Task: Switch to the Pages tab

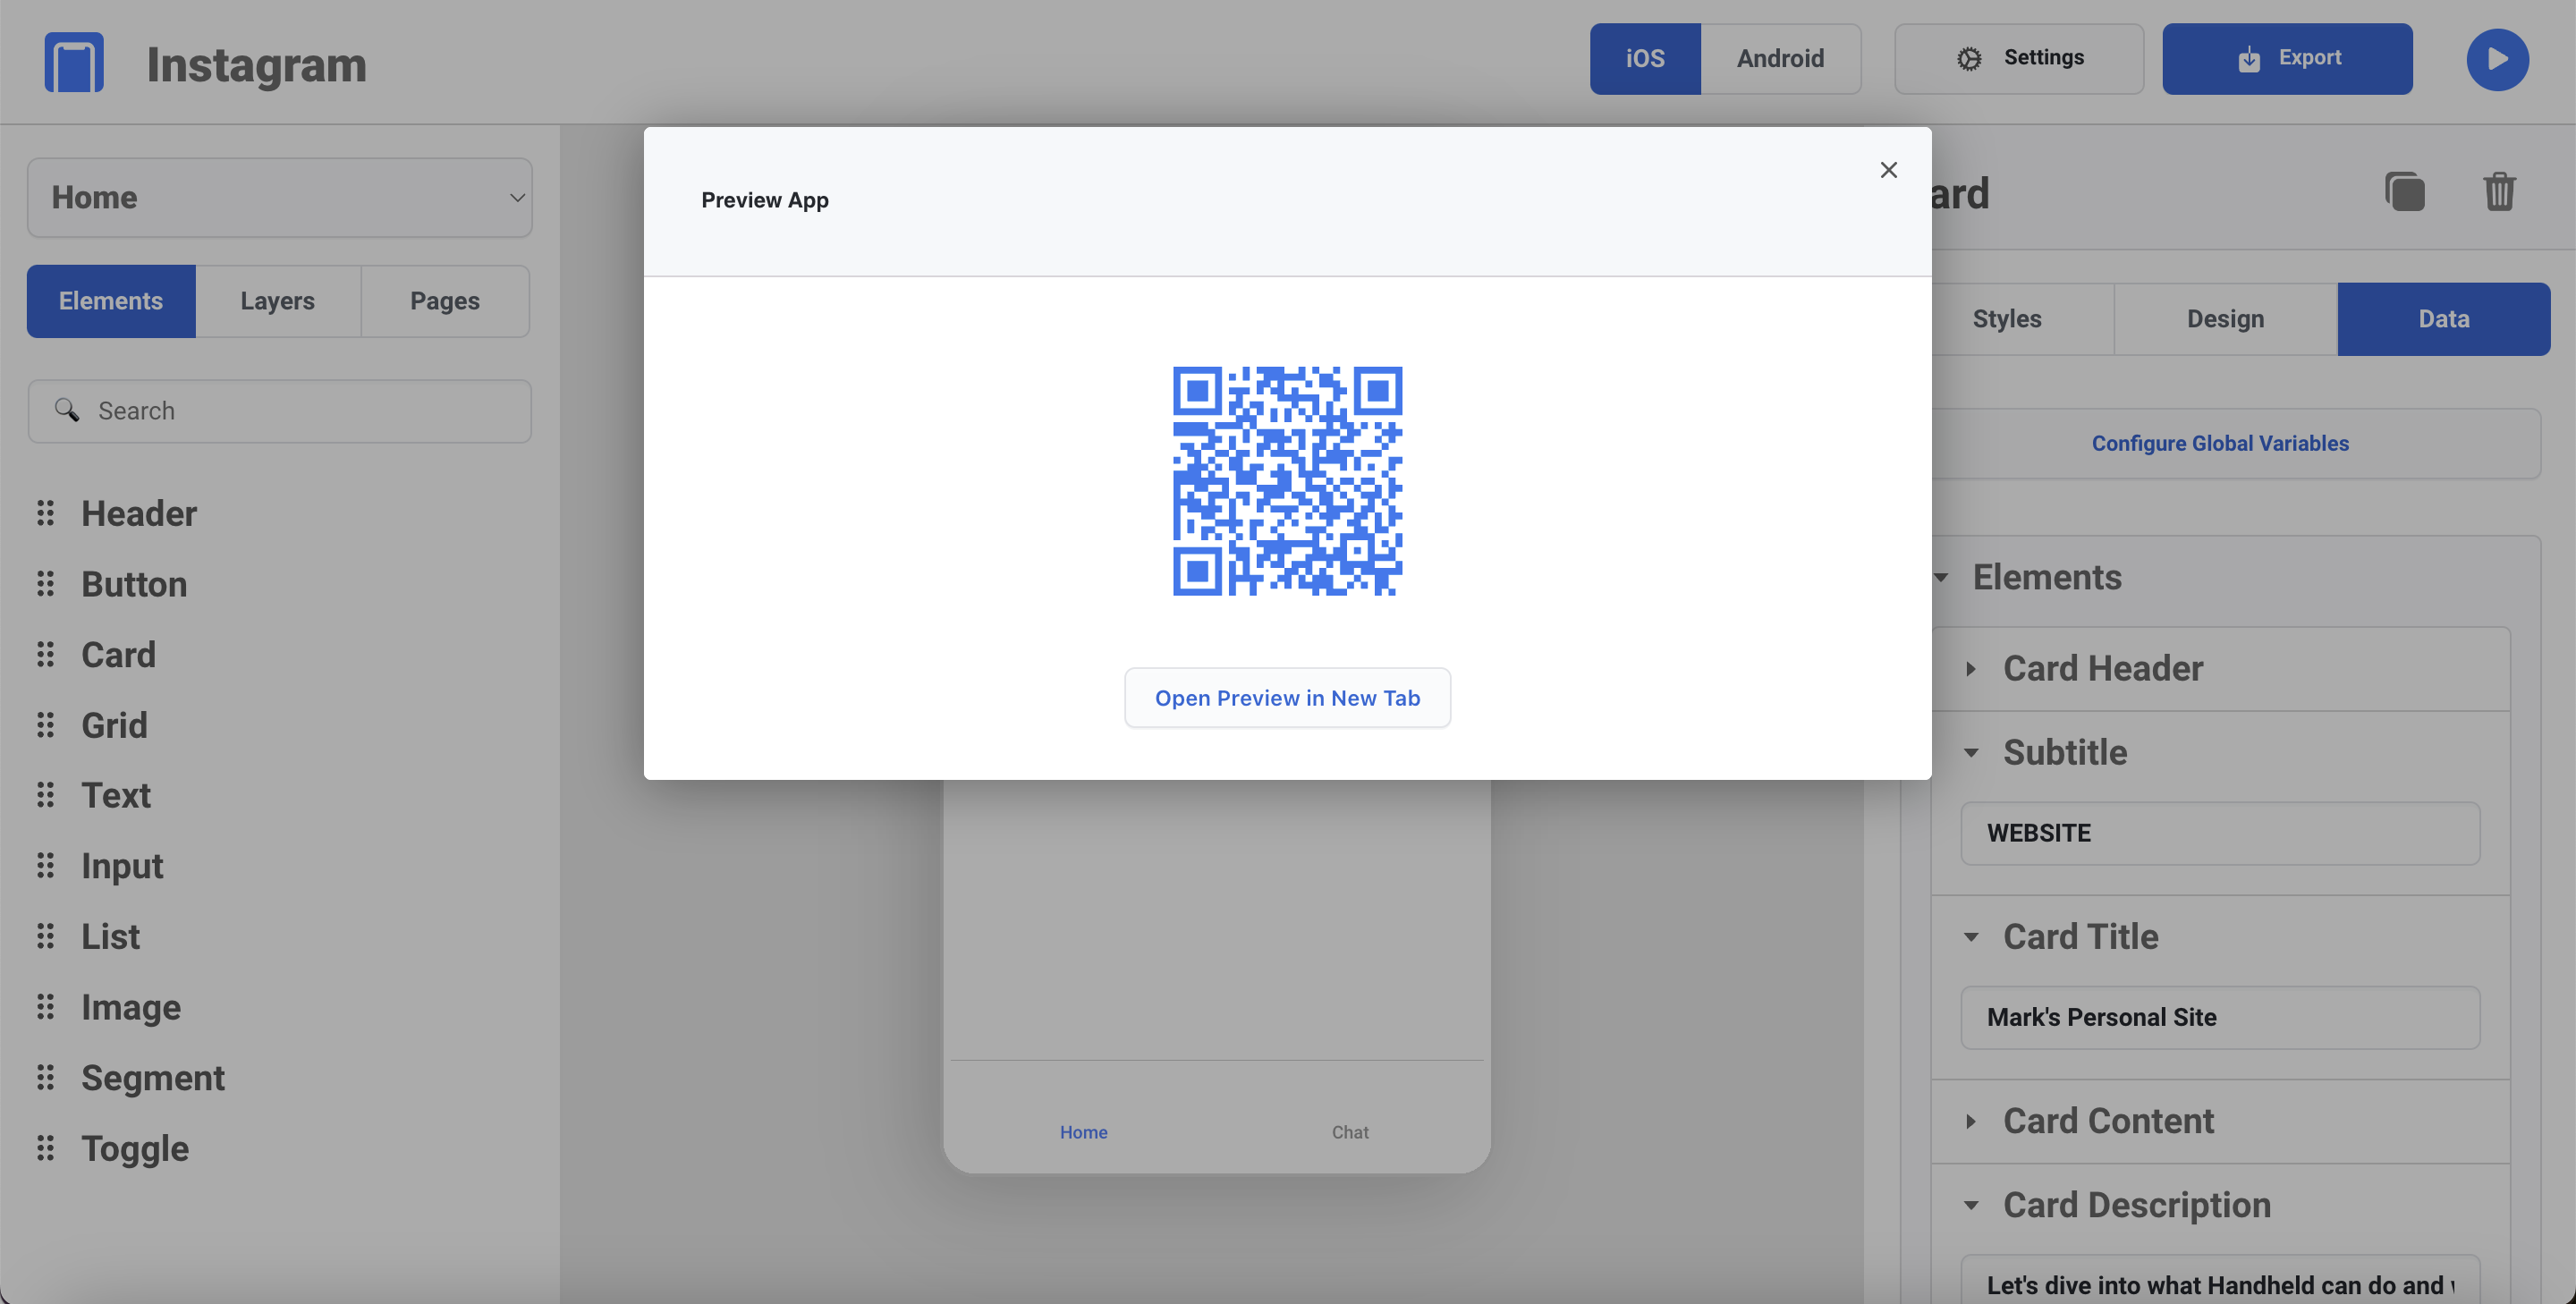Action: click(445, 301)
